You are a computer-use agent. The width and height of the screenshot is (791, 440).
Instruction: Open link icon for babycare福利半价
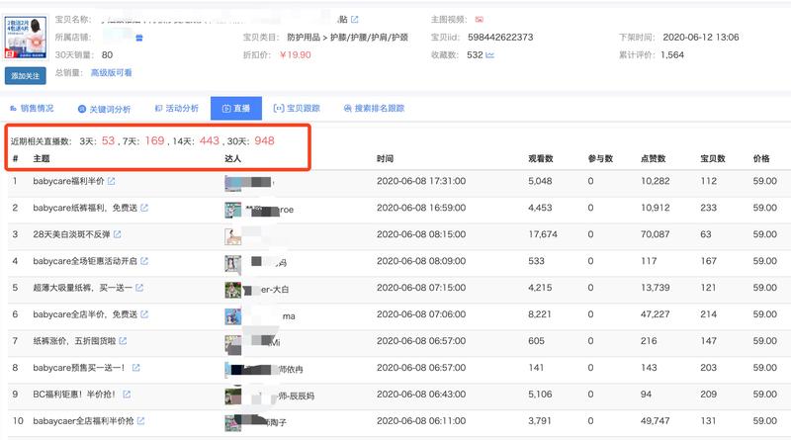click(x=111, y=181)
